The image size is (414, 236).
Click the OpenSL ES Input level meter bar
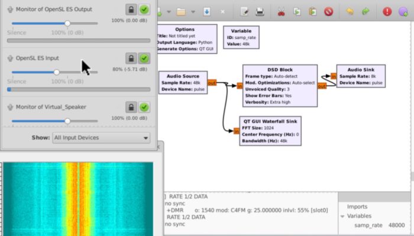tap(79, 90)
